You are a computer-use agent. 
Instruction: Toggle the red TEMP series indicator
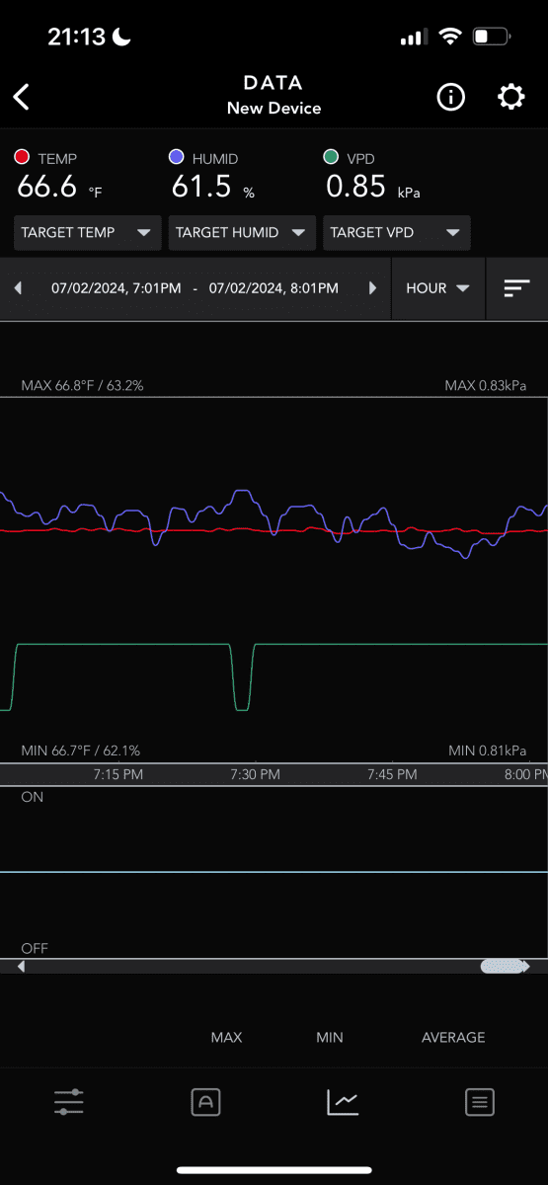pos(22,157)
